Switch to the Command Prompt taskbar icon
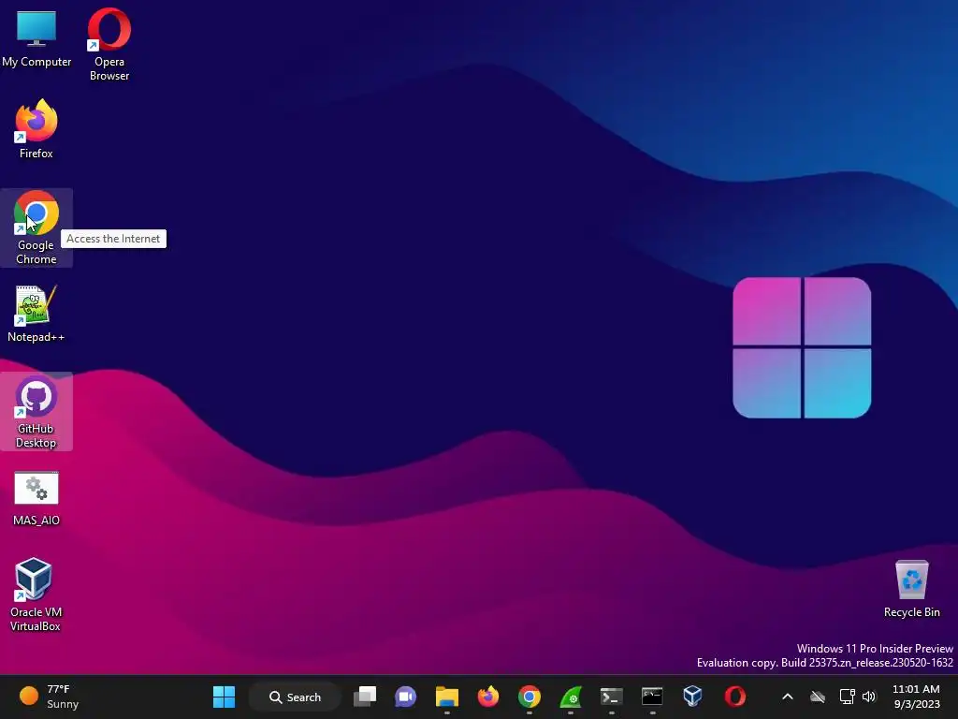 pos(652,697)
